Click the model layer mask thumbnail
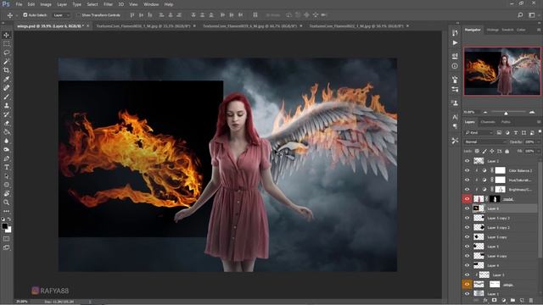543x305 pixels. point(495,199)
